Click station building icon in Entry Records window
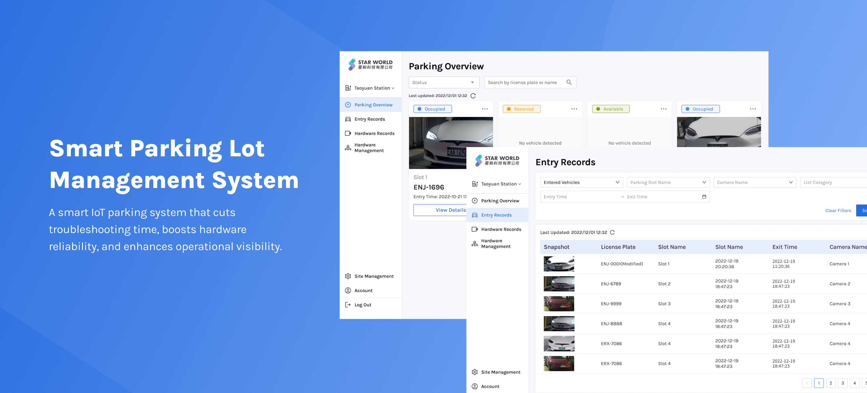The height and width of the screenshot is (393, 867). tap(475, 184)
